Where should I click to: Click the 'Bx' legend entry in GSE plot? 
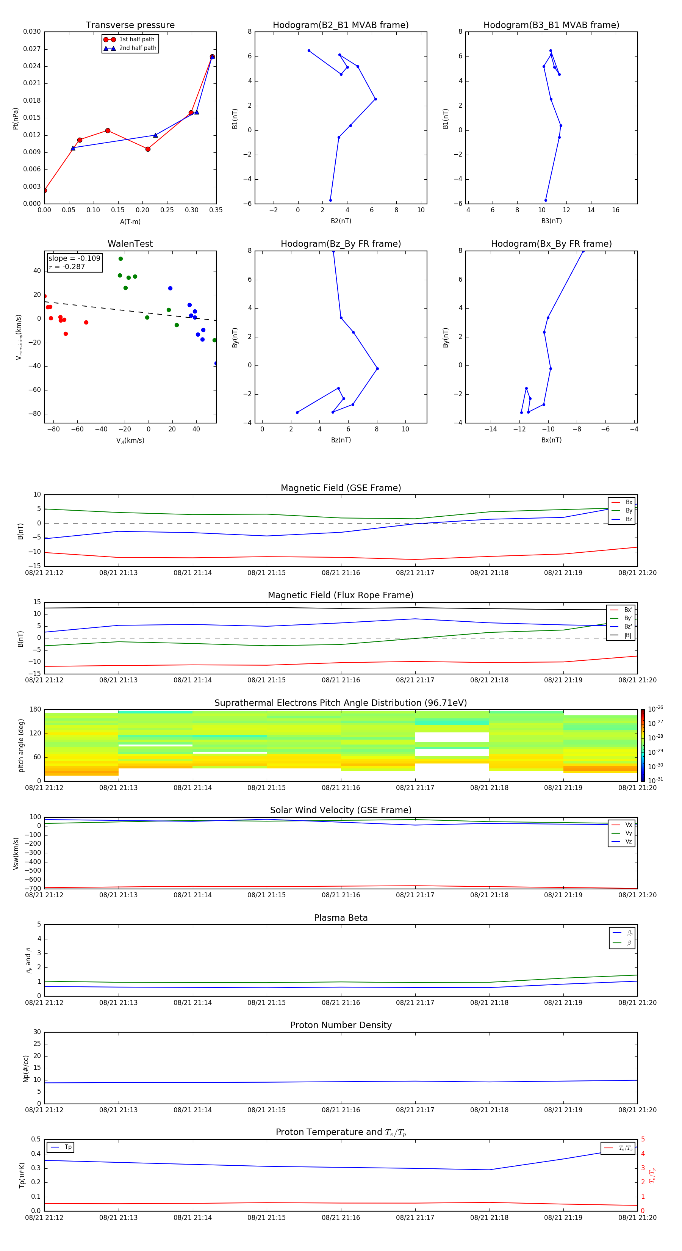tap(622, 502)
